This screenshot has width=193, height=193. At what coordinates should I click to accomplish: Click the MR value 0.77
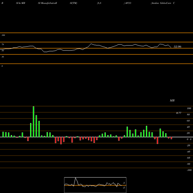(179, 113)
